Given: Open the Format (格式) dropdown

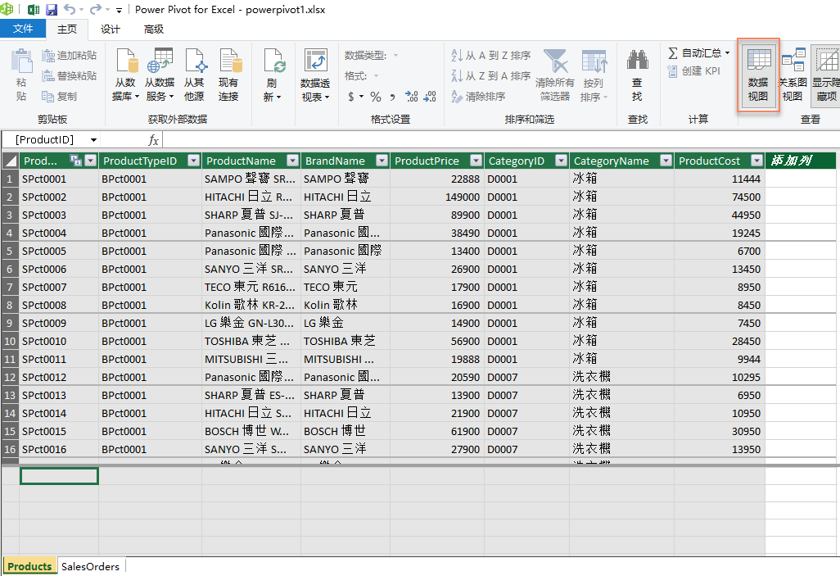Looking at the screenshot, I should [x=376, y=75].
